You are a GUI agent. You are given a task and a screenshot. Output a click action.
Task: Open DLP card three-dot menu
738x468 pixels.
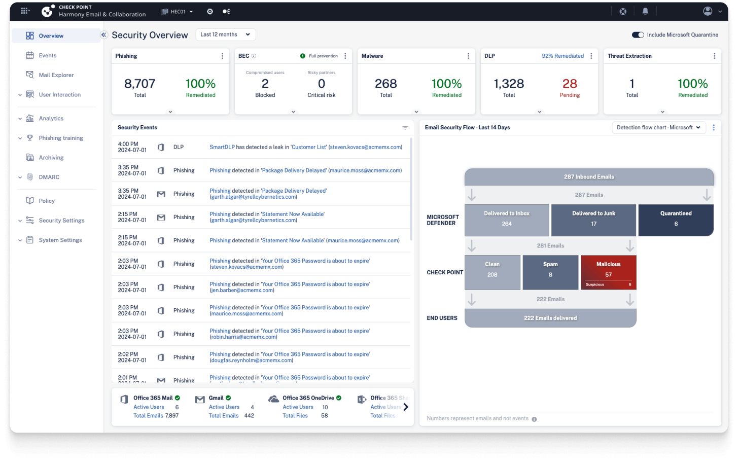pyautogui.click(x=591, y=56)
